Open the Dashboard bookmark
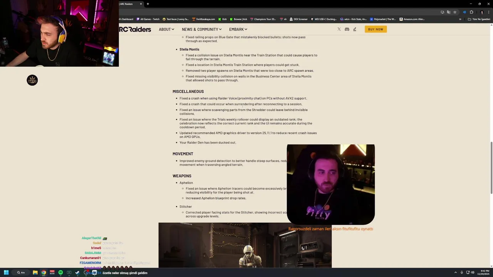The width and height of the screenshot is (493, 277). pos(126,19)
